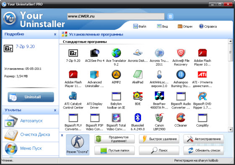The image size is (235, 165).
Task: Select the CCleaner program icon
Action: pyautogui.click(x=181, y=118)
